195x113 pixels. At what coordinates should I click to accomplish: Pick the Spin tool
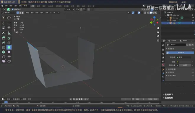(x=4, y=52)
